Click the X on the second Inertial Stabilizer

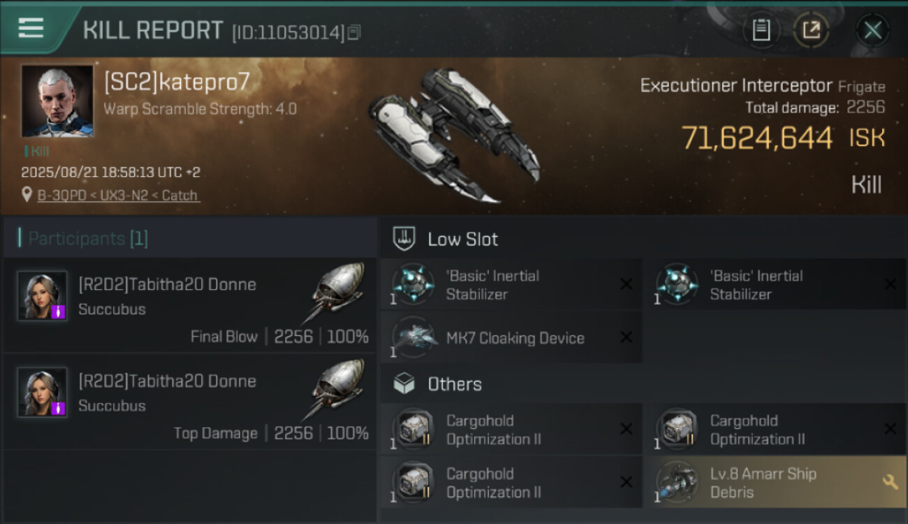coord(890,284)
